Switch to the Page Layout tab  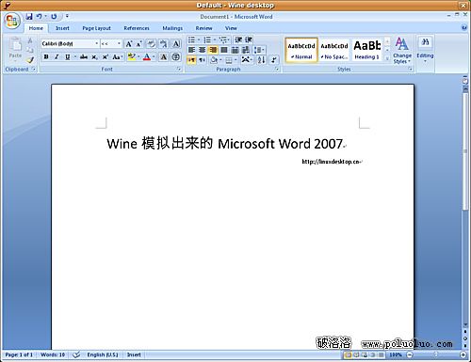tap(96, 28)
